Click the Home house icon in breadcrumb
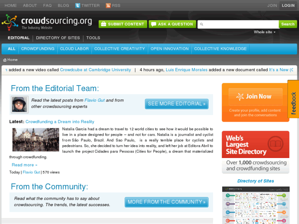The width and height of the screenshot is (299, 224). (x=5, y=60)
